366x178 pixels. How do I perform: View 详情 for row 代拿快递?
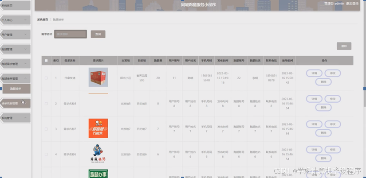point(314,73)
